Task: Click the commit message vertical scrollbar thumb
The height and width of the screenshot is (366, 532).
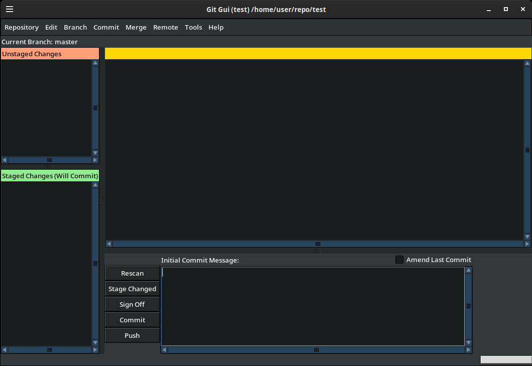Action: click(469, 306)
